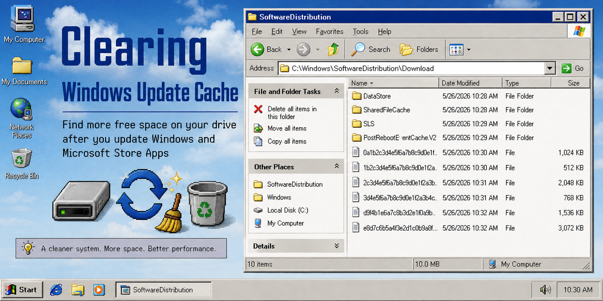603x301 pixels.
Task: Click the Copy all items icon
Action: coord(258,141)
